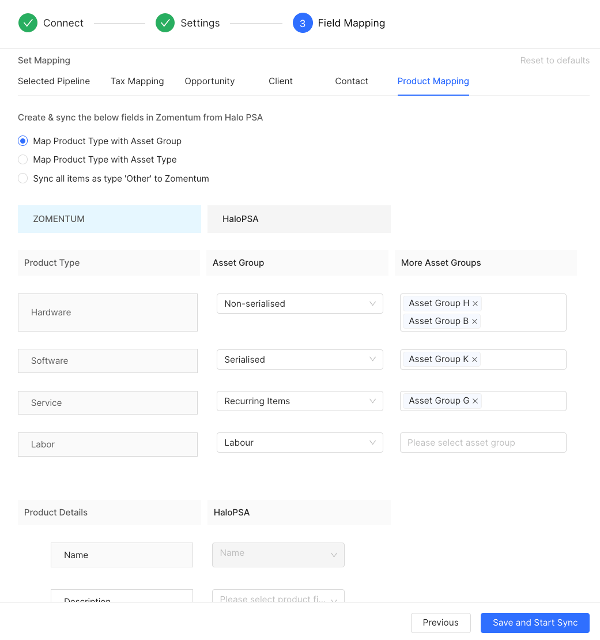Click the Set Mapping heading

(44, 61)
